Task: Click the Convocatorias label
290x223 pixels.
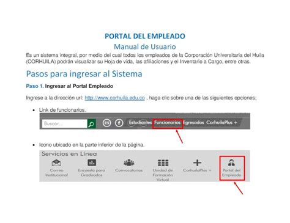Action: coord(129,170)
